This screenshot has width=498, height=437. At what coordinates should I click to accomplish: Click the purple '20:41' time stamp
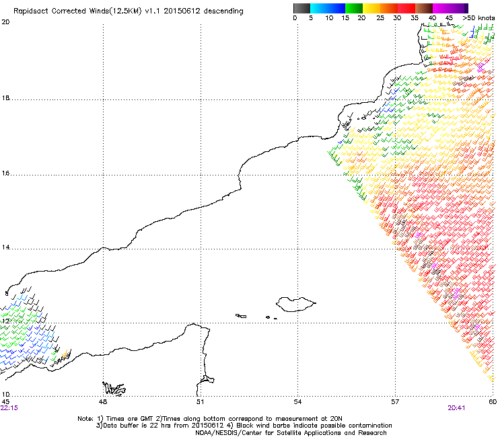[x=456, y=408]
